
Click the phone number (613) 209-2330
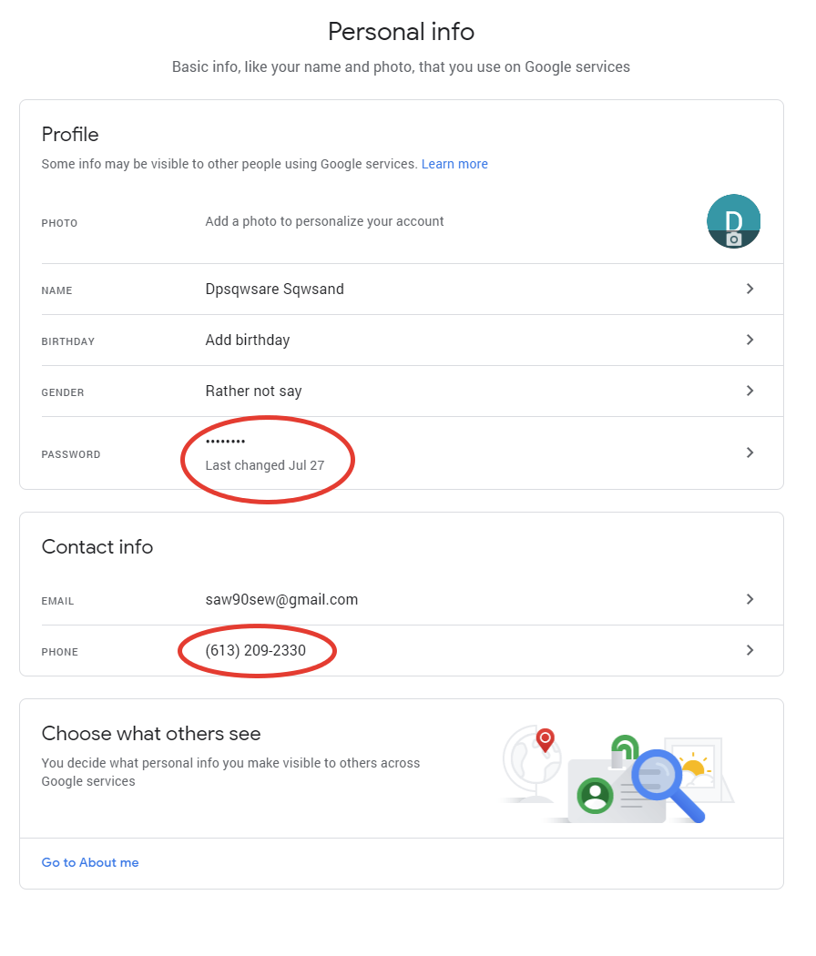(x=255, y=651)
